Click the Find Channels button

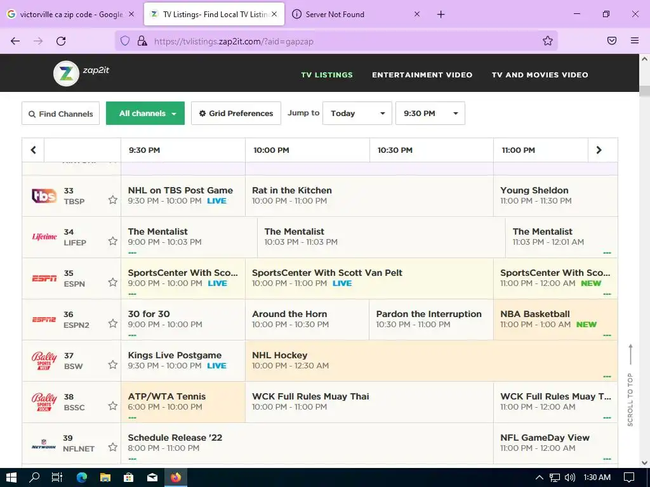click(60, 114)
